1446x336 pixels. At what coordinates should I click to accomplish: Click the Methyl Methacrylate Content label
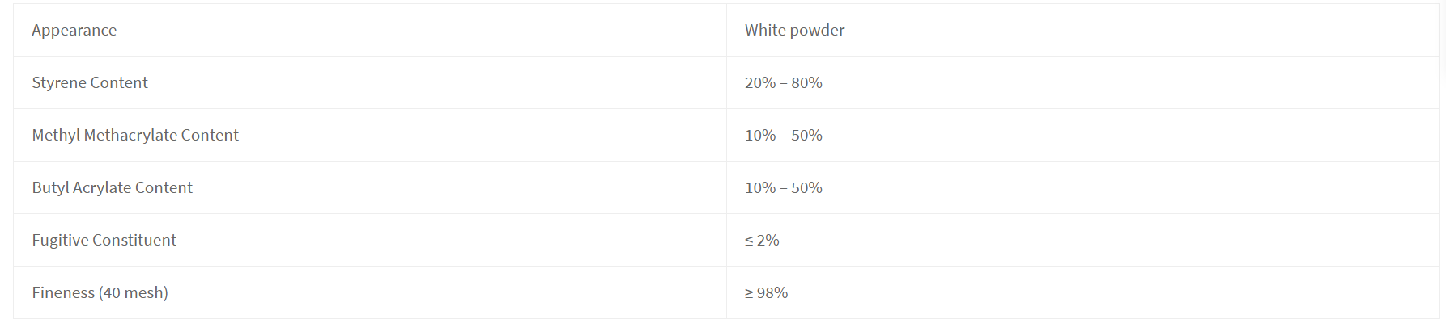coord(135,135)
